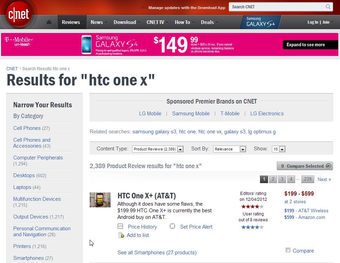Open the CNET TV menu
This screenshot has height=263, width=340.
point(157,22)
